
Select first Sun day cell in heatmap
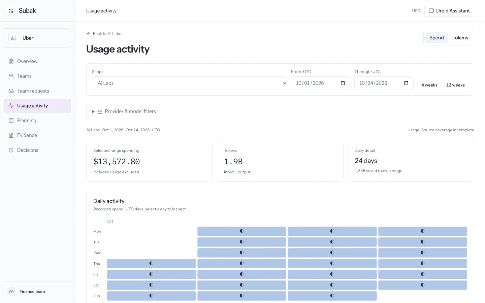pos(151,296)
